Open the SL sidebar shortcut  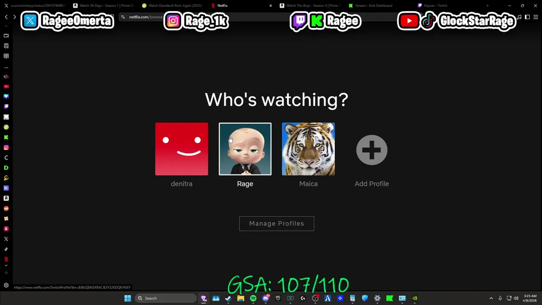(x=6, y=188)
